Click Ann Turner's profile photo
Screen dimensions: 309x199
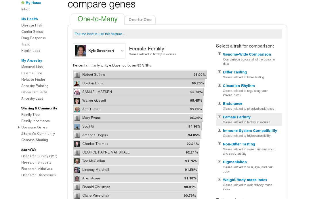point(77,109)
